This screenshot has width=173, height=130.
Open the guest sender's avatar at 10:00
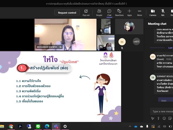(153, 57)
